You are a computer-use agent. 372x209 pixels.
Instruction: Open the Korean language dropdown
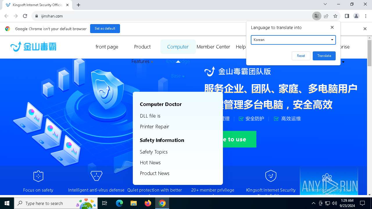tap(293, 40)
